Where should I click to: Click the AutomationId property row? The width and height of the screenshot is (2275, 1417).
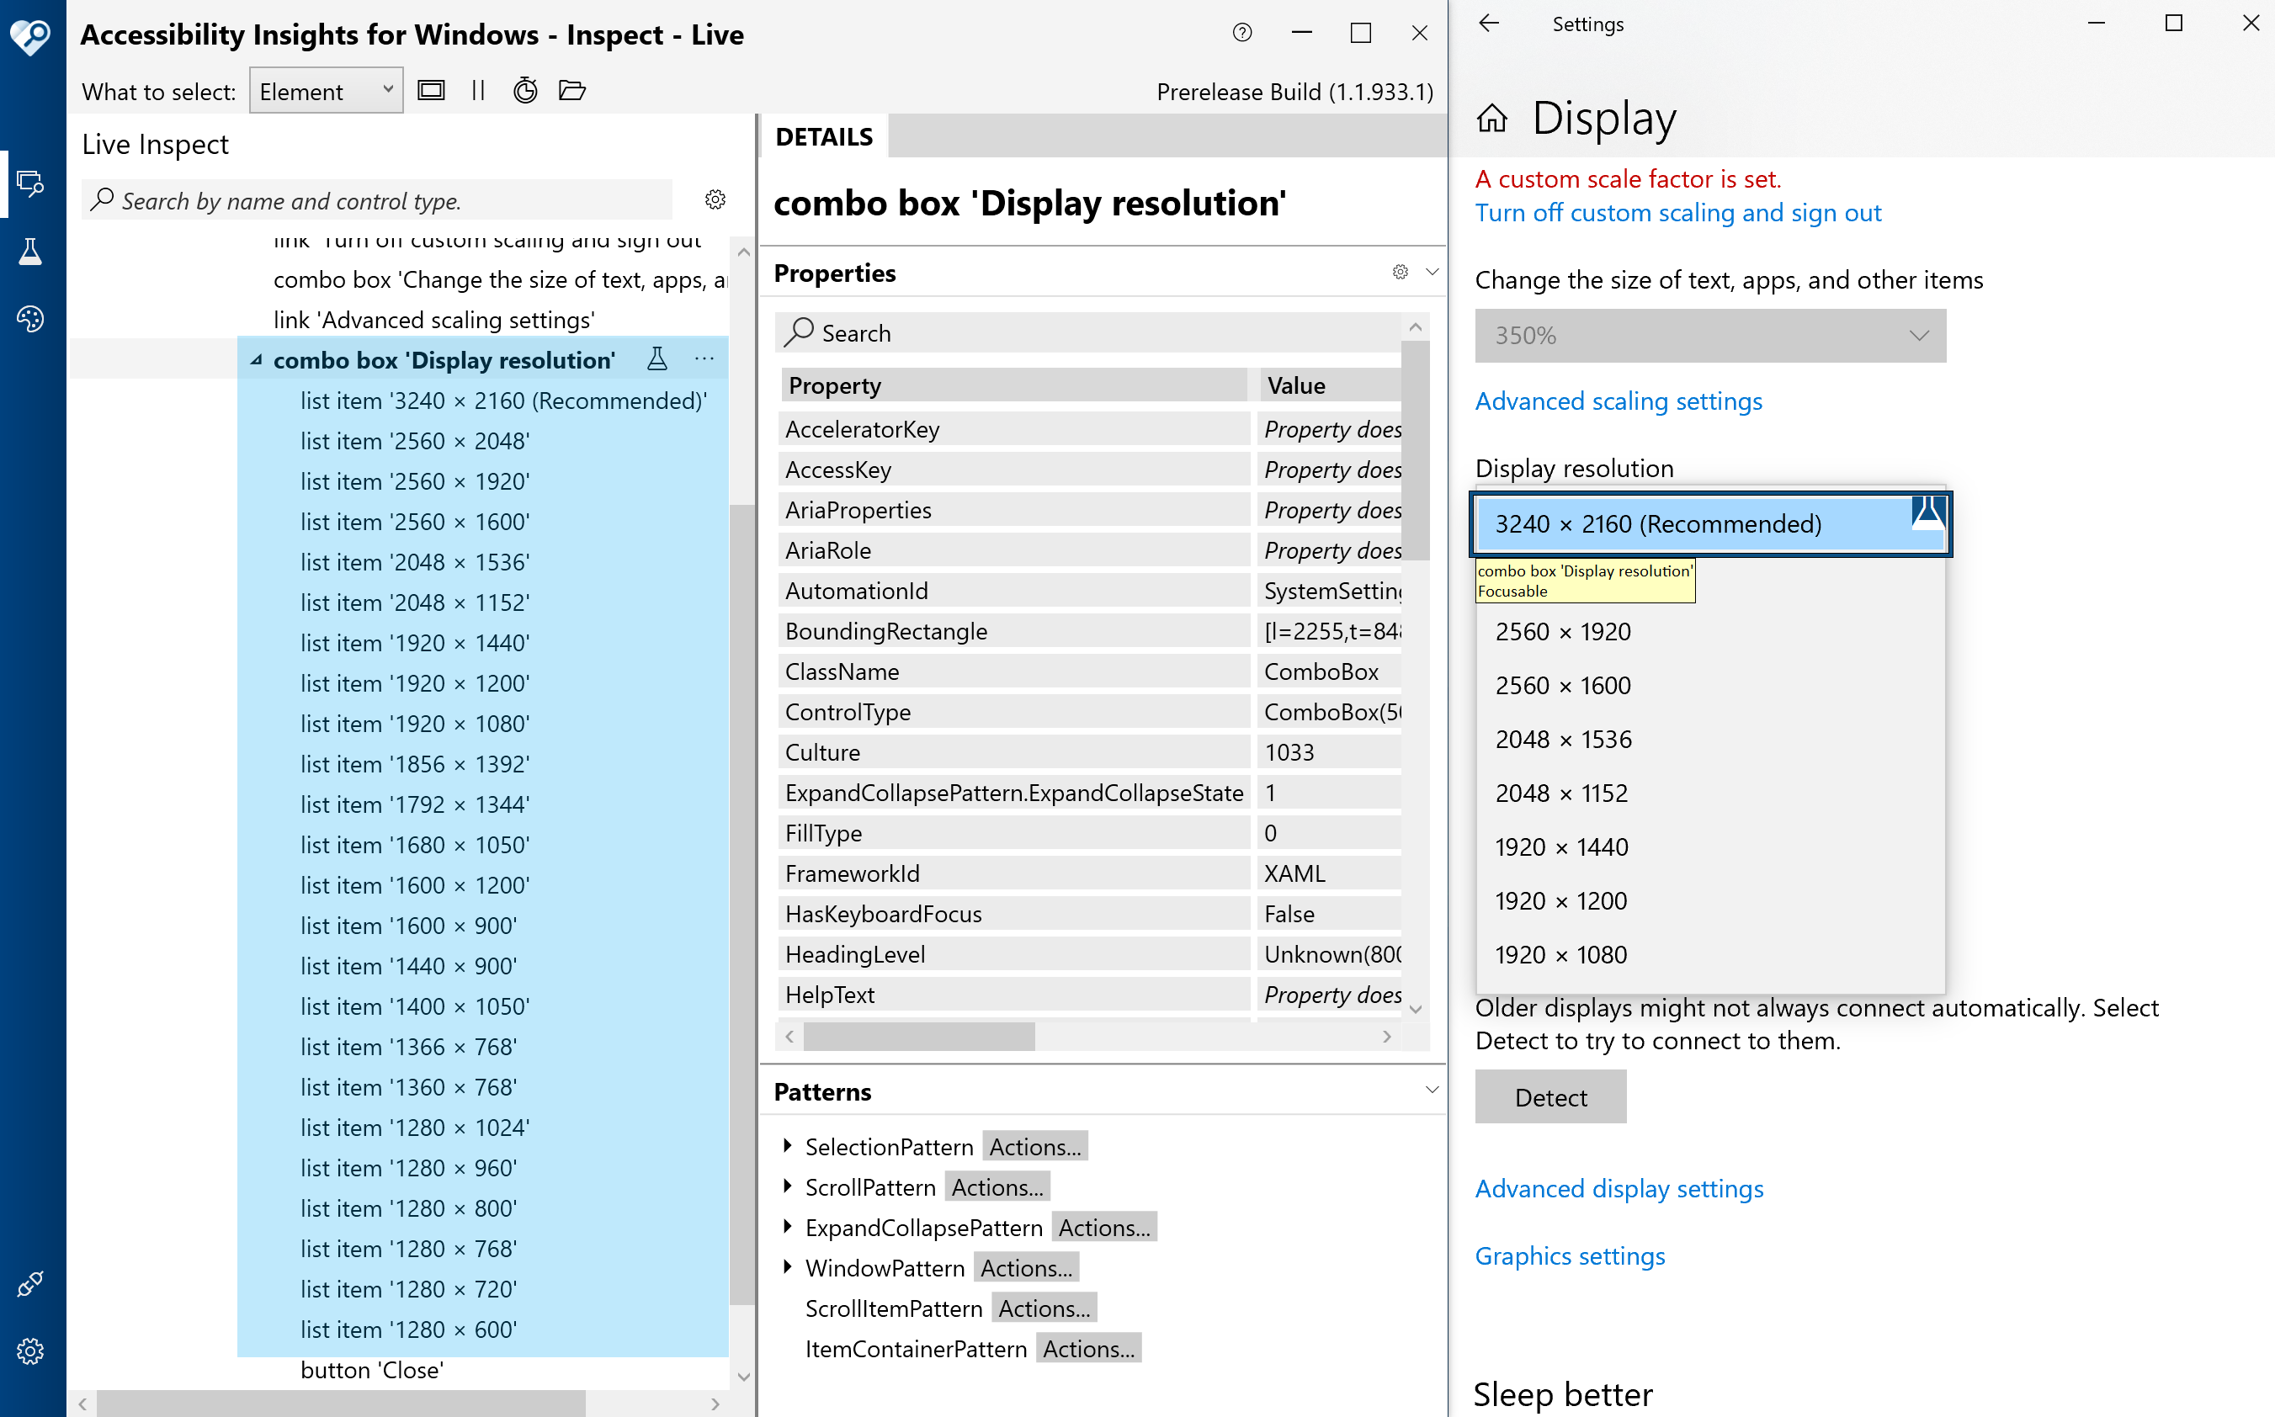pyautogui.click(x=1089, y=591)
